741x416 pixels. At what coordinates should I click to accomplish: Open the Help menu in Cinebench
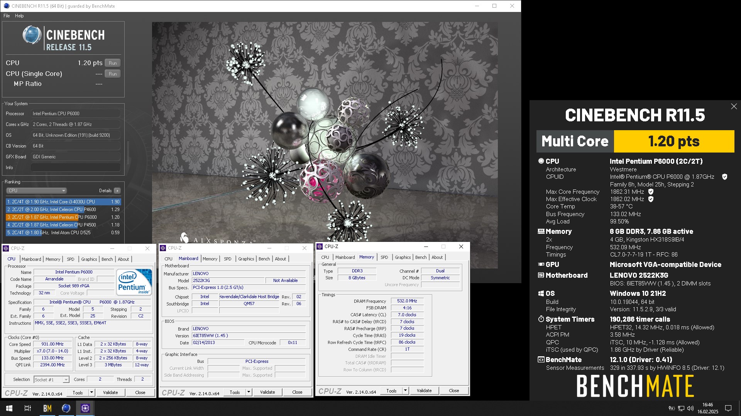click(x=19, y=16)
